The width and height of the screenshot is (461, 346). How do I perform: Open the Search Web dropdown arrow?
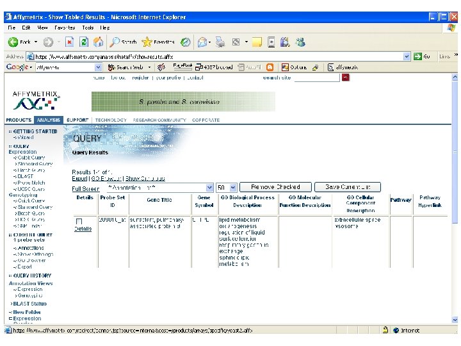click(x=149, y=67)
